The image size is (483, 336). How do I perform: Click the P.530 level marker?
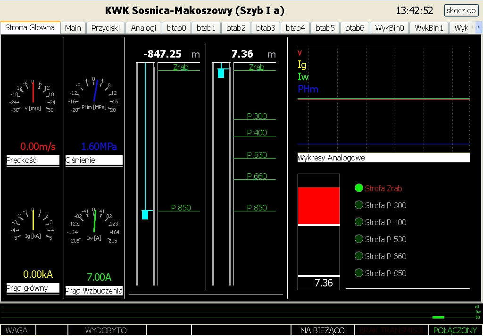[x=257, y=155]
